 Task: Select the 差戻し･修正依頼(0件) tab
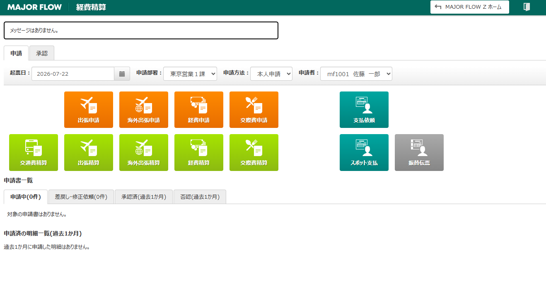81,197
